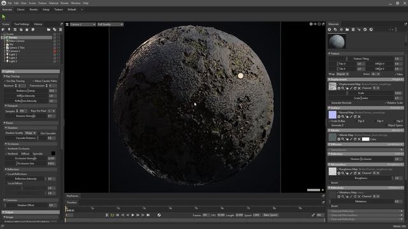Toggle Allow Caustic Paths checkbox
Viewport: 408px width, 229px height.
coord(33,81)
